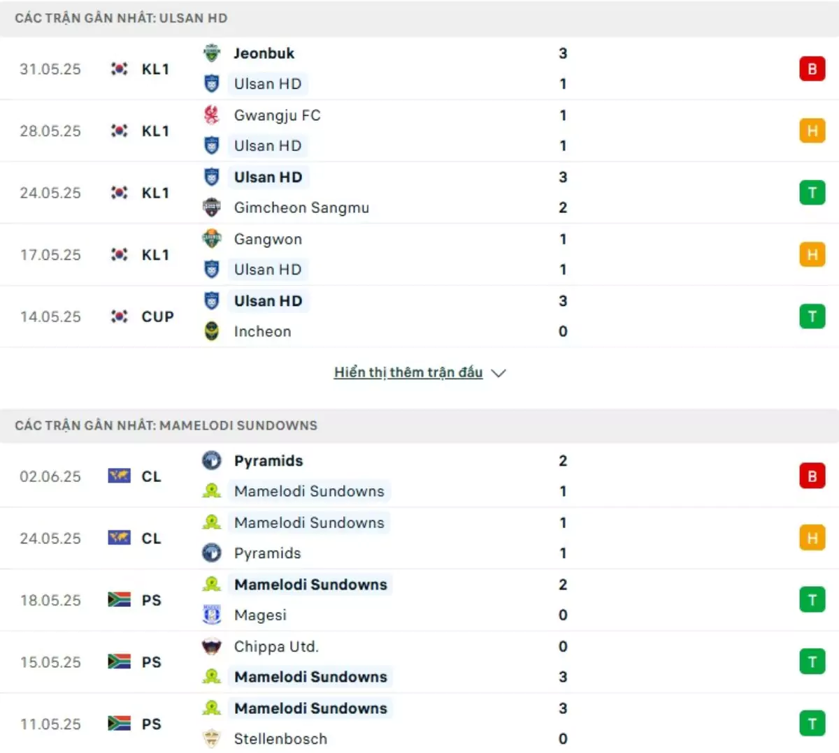Click the green T badge for Magesi match
This screenshot has width=839, height=753.
[812, 600]
